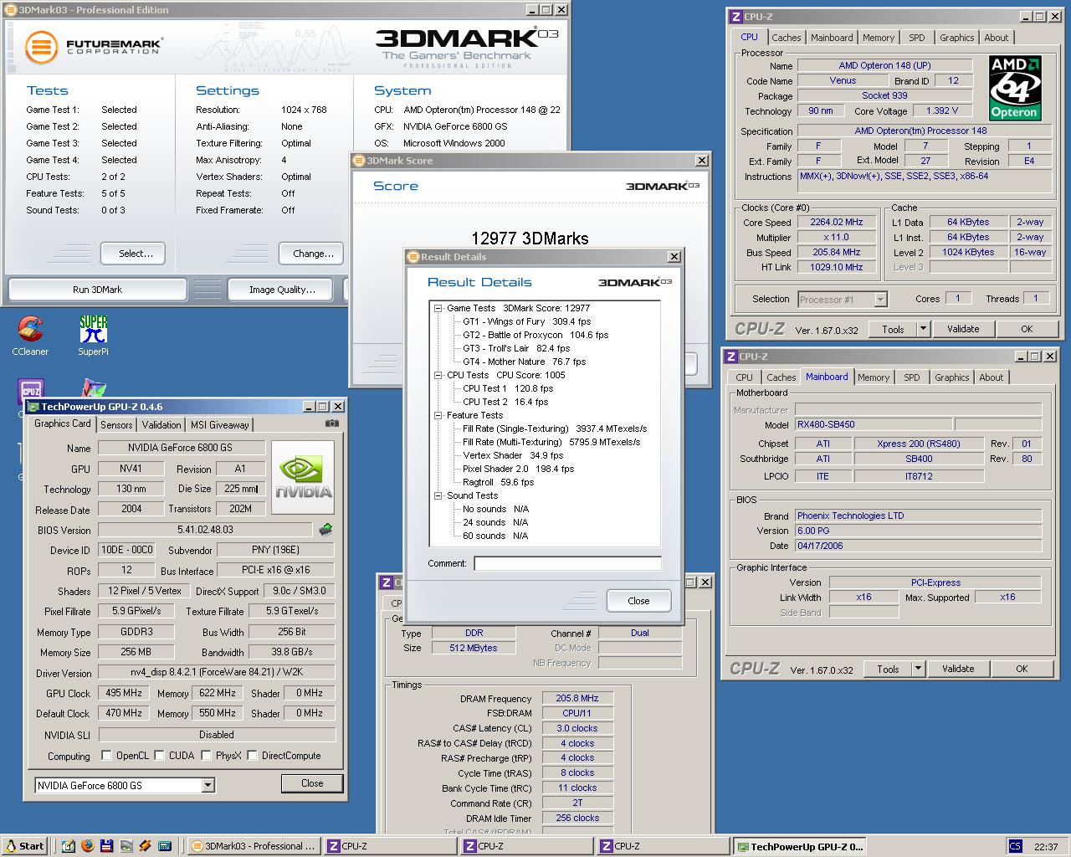This screenshot has height=857, width=1071.
Task: Open SPD tab in top CPU-Z window
Action: pos(917,38)
